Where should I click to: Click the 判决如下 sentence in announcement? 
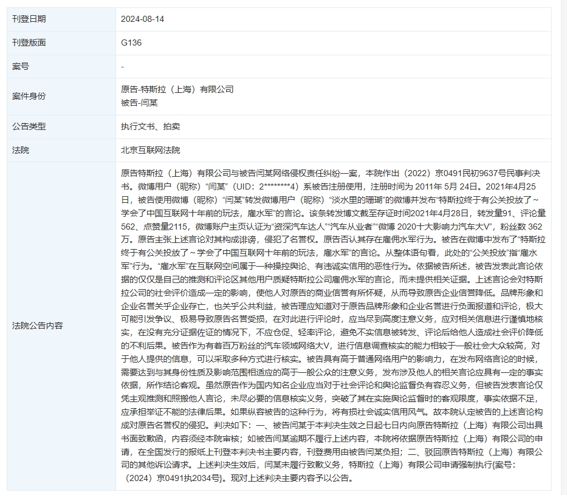pos(232,425)
